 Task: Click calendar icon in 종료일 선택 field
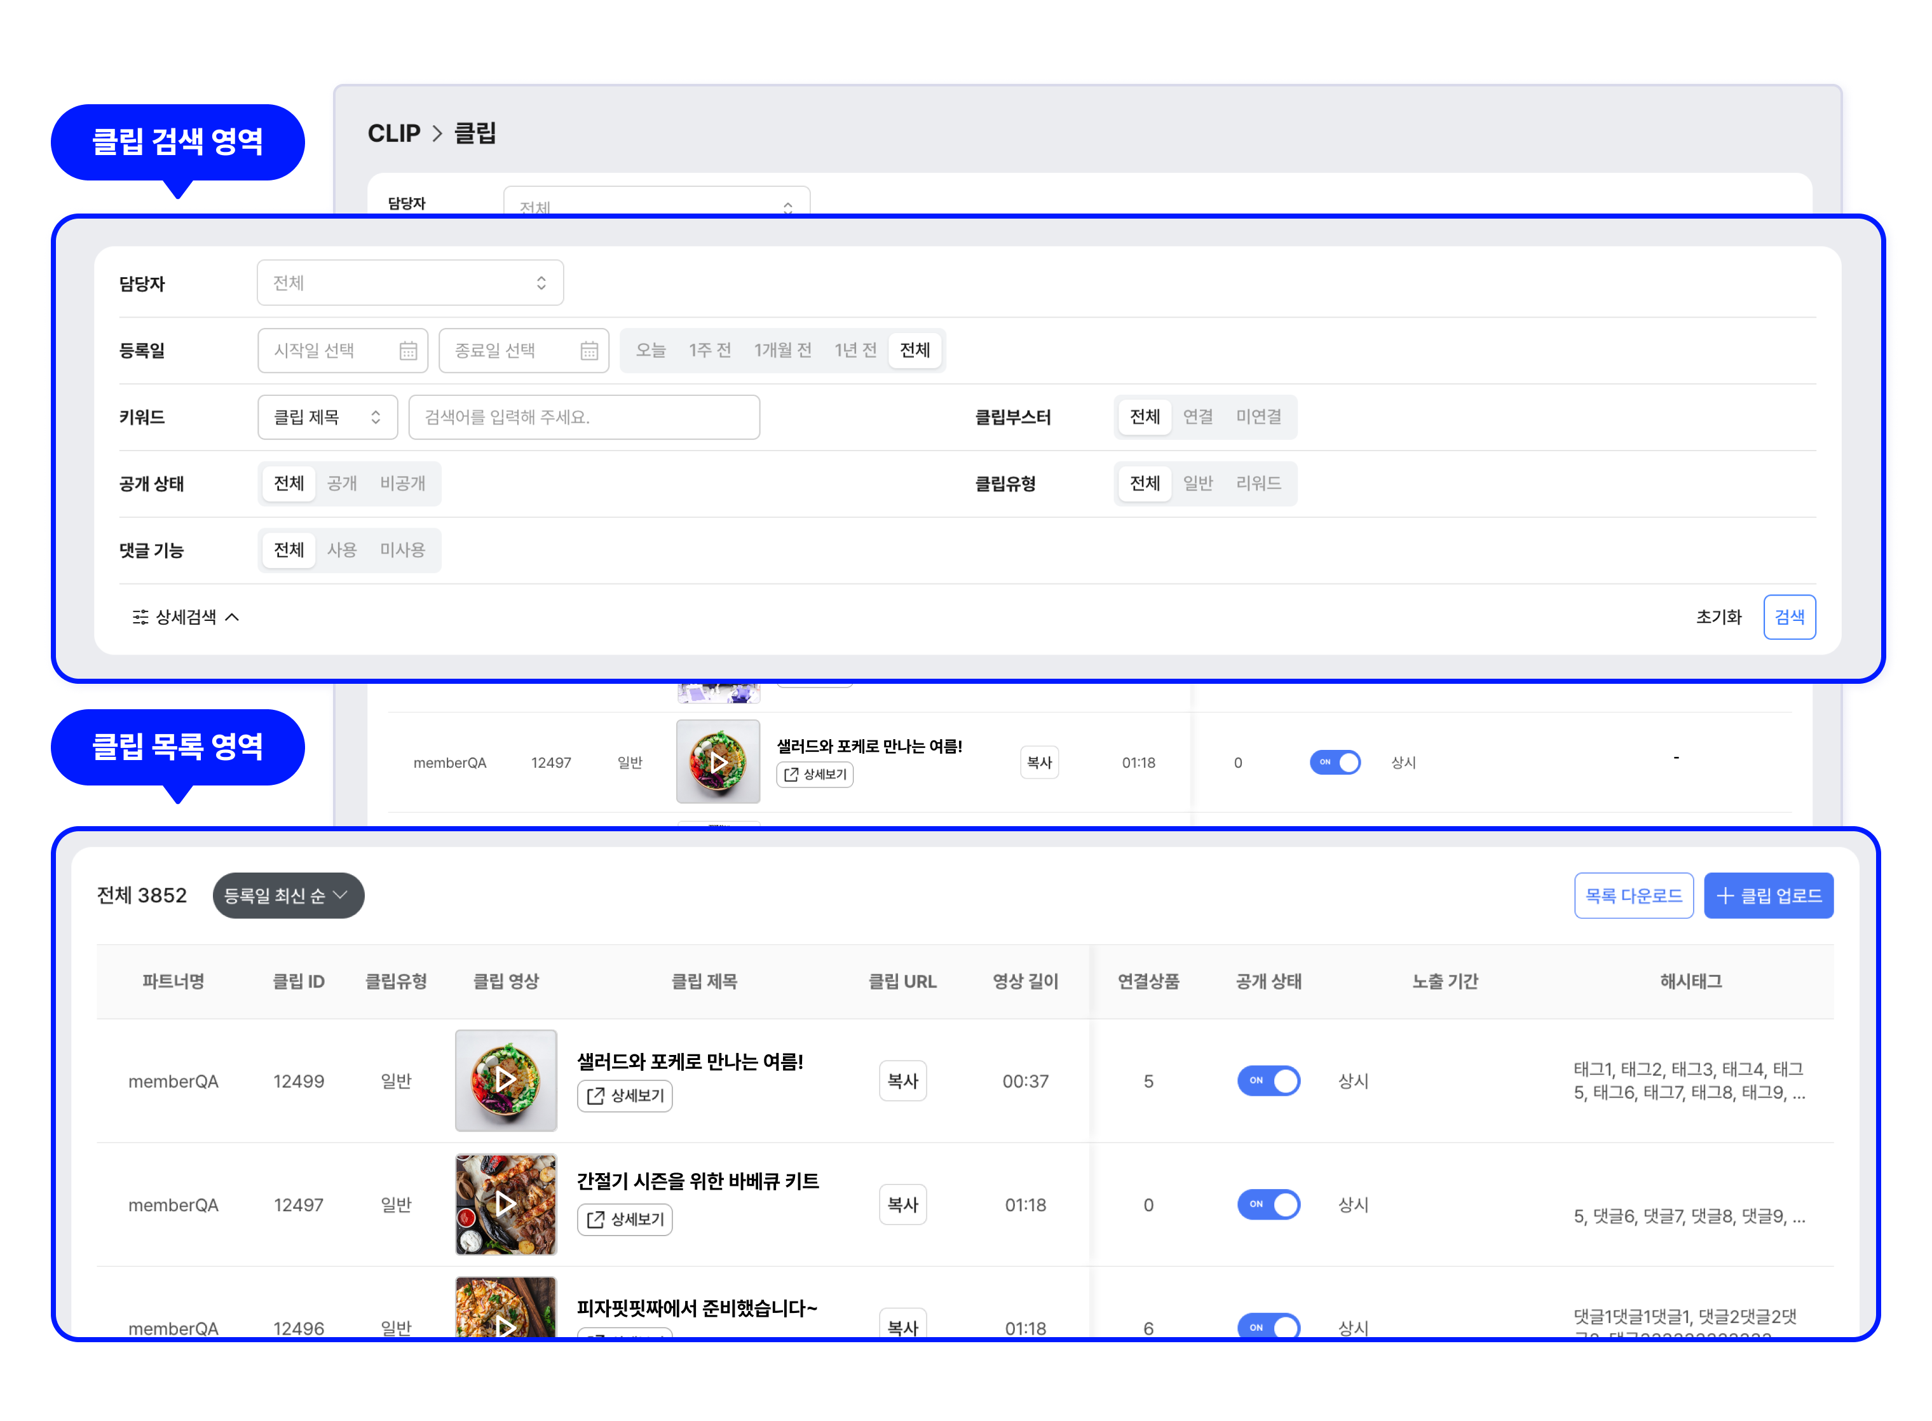588,350
